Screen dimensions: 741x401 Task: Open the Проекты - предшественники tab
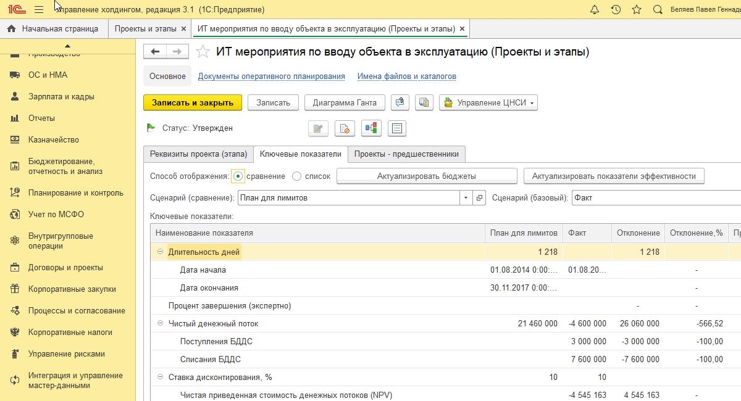click(406, 154)
